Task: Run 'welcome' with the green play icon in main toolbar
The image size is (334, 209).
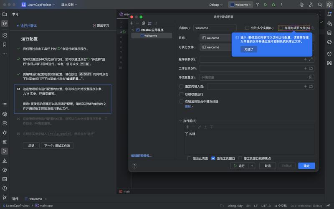Action: tap(266, 5)
